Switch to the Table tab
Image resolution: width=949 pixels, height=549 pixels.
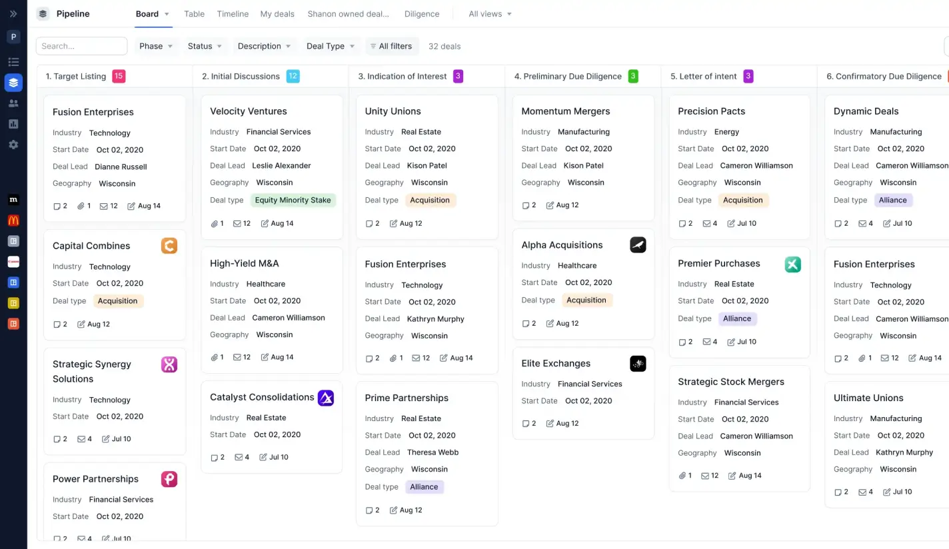194,13
